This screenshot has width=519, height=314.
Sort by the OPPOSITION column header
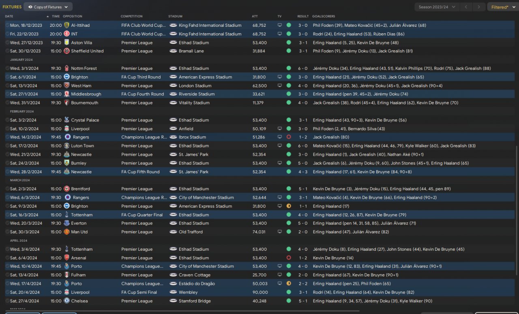(73, 16)
